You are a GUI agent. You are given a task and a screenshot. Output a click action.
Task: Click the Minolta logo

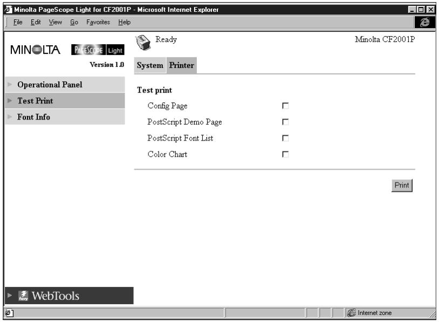coord(35,50)
